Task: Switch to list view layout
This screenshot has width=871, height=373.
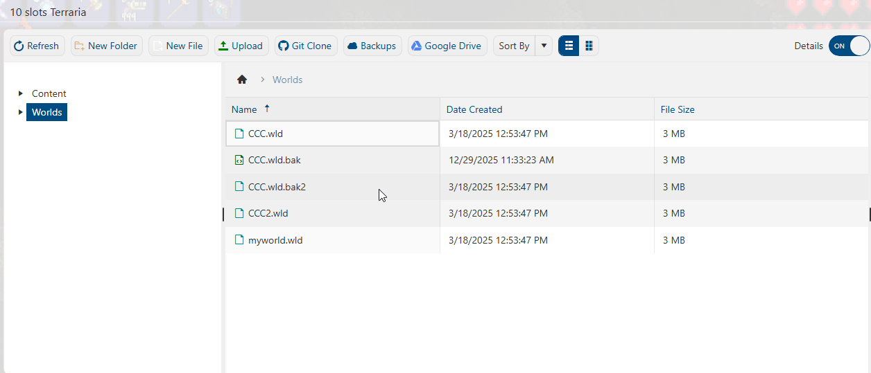Action: [569, 46]
